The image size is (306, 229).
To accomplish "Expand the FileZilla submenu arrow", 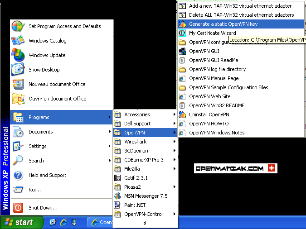I will 174,169.
